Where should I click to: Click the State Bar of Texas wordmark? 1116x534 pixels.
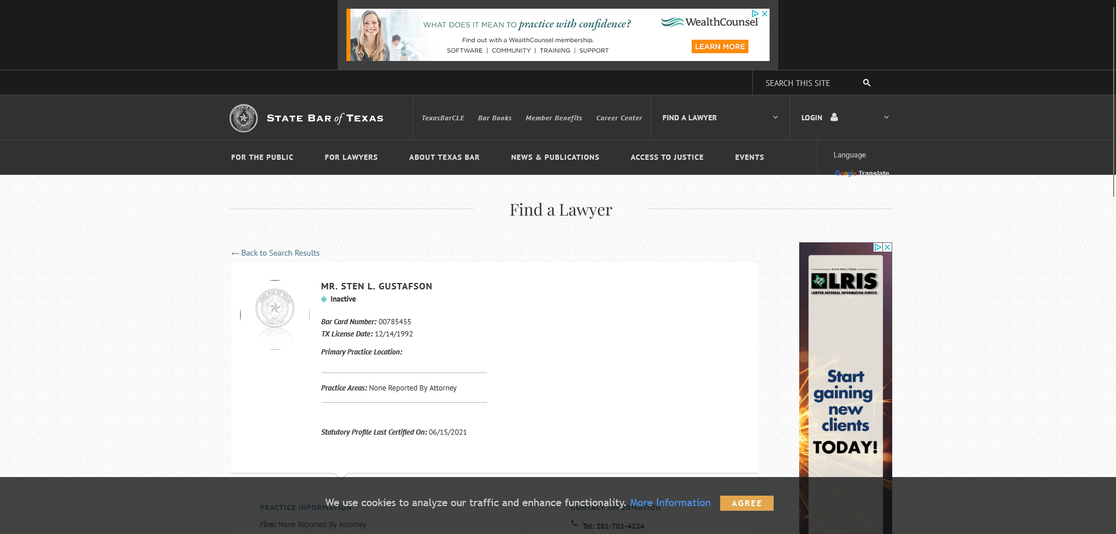point(325,118)
